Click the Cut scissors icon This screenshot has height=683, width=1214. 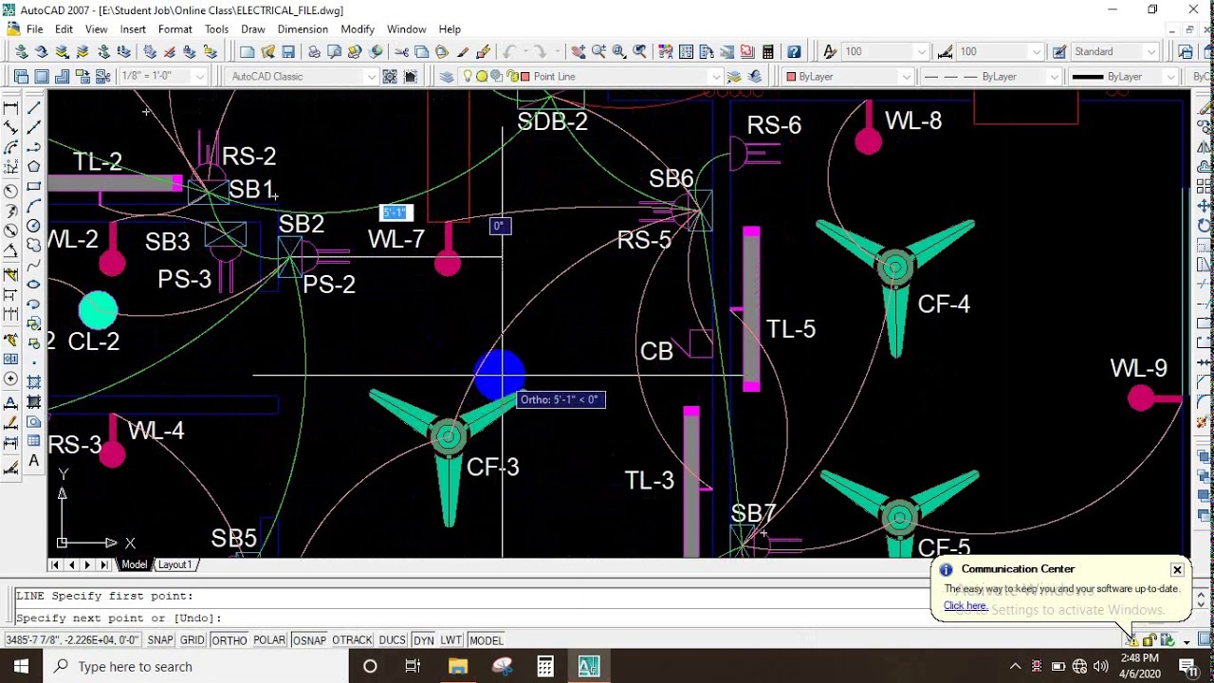pos(401,52)
